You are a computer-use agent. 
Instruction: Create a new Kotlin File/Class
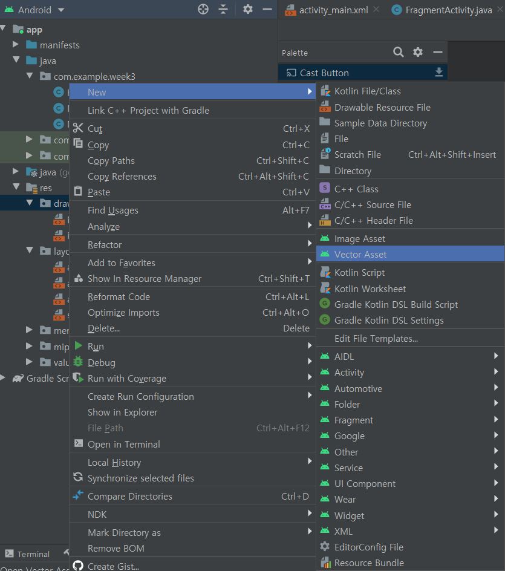(410, 91)
